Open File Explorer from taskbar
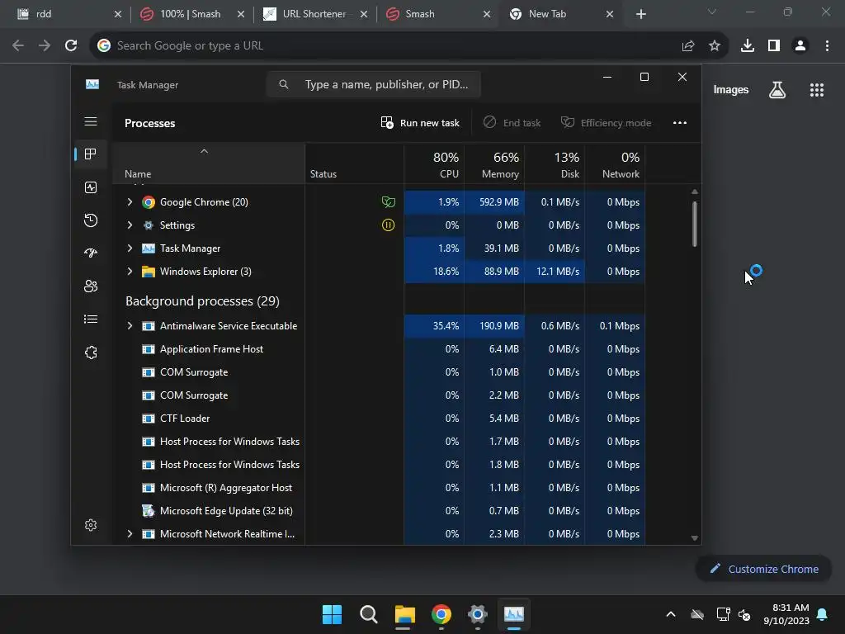Screen dimensions: 845x634 tap(404, 614)
